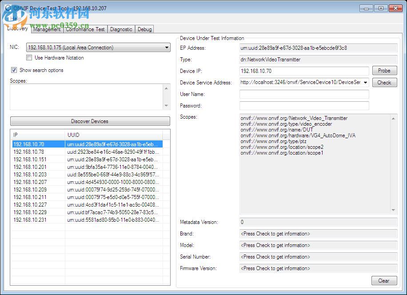This screenshot has height=295, width=407.
Task: Enable Use Hardware Notation
Action: click(29, 57)
